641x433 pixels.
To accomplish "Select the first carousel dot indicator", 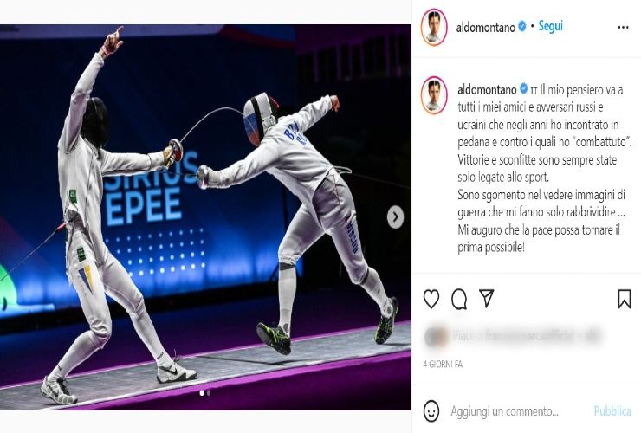I will click(202, 393).
